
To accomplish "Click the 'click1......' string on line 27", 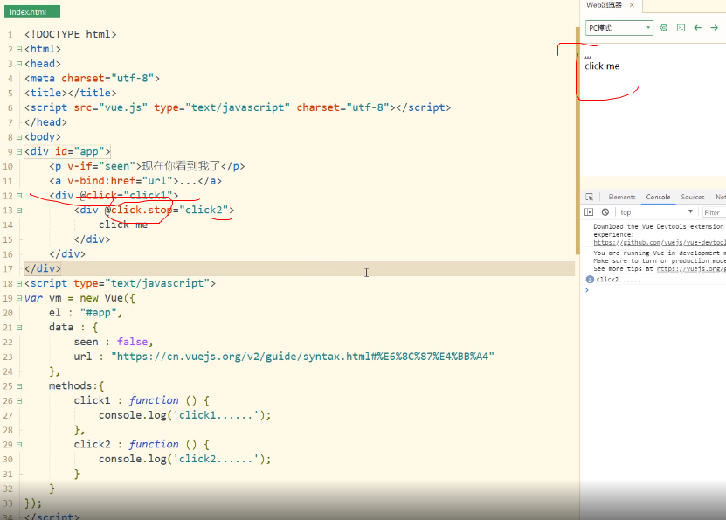I will pyautogui.click(x=216, y=415).
